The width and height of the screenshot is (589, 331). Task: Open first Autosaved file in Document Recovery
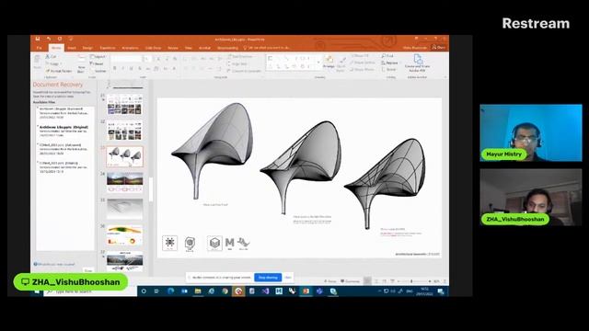[x=64, y=113]
